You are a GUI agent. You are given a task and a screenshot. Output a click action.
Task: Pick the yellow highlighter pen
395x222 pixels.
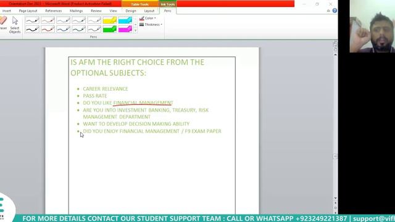[110, 20]
